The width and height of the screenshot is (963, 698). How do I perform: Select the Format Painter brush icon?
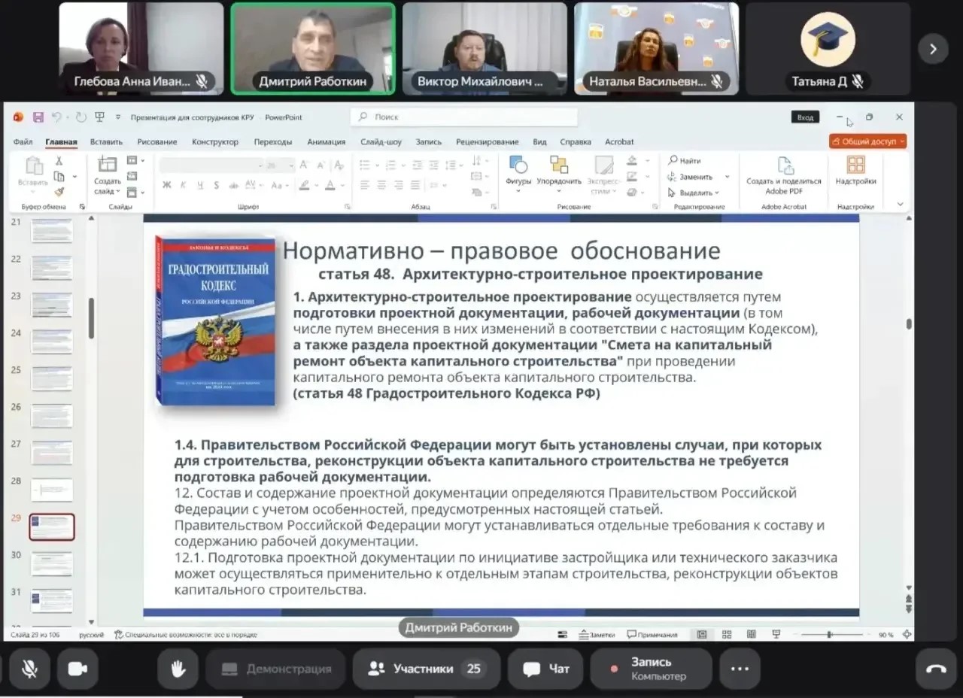[59, 192]
